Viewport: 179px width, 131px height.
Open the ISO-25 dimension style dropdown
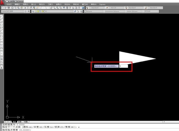122,8
